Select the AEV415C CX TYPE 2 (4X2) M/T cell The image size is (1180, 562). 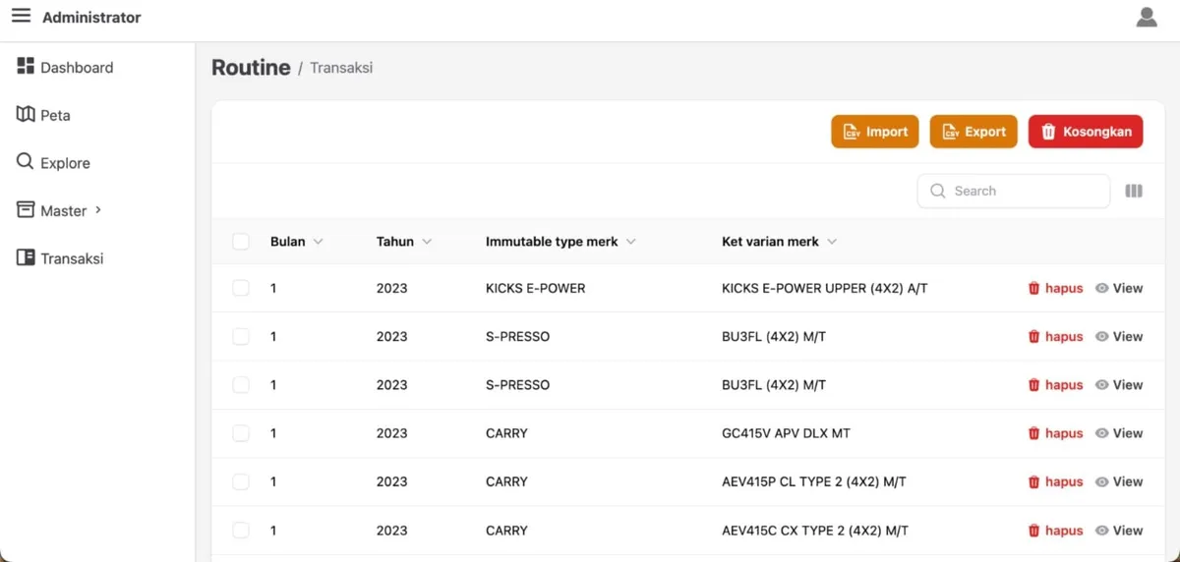click(815, 531)
